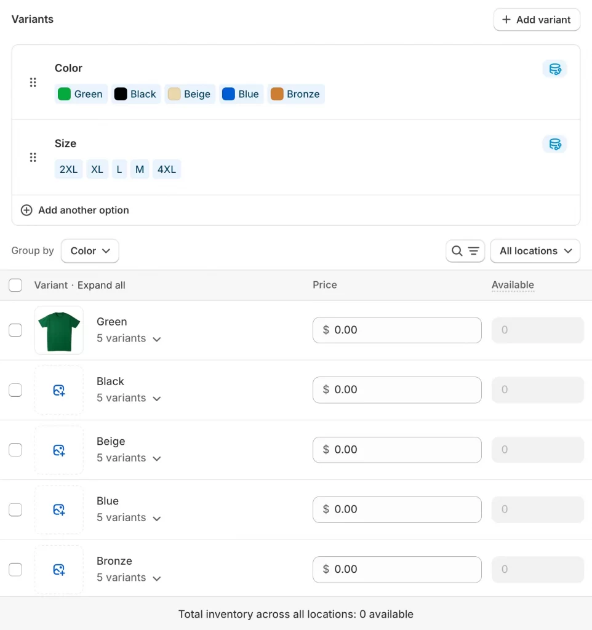592x630 pixels.
Task: Select the Green variant row checkbox
Action: click(15, 330)
